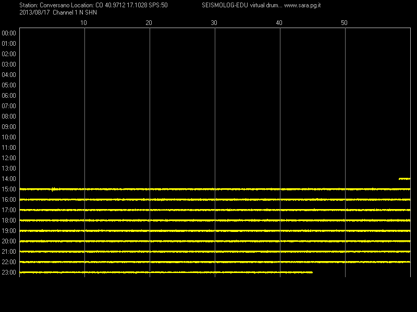Click the 02:00 hour label
Viewport: 417px width, 312px height.
tap(9, 54)
